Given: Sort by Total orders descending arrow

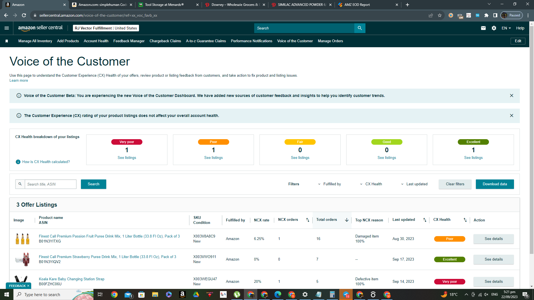Looking at the screenshot, I should 347,220.
